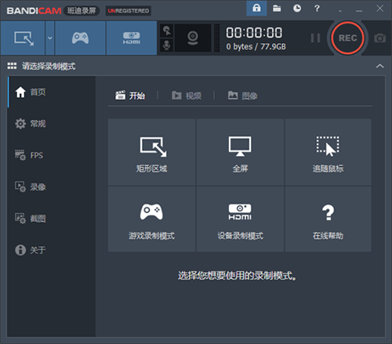This screenshot has height=344, width=392.
Task: Open the 图像 tab
Action: pyautogui.click(x=242, y=96)
